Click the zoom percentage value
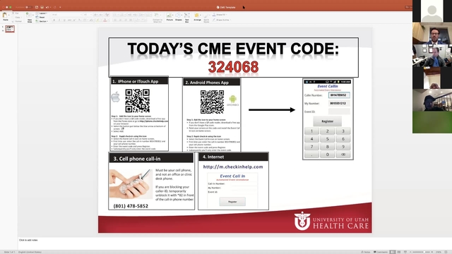Screen dimensions: 452x254 [x=439, y=252]
